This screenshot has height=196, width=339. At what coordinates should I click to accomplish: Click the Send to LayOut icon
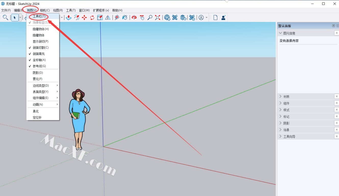coord(183,18)
